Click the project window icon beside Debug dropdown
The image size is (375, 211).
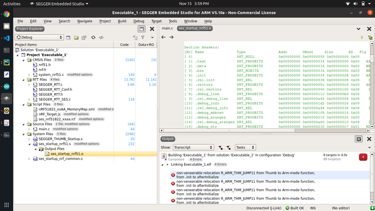pyautogui.click(x=68, y=38)
